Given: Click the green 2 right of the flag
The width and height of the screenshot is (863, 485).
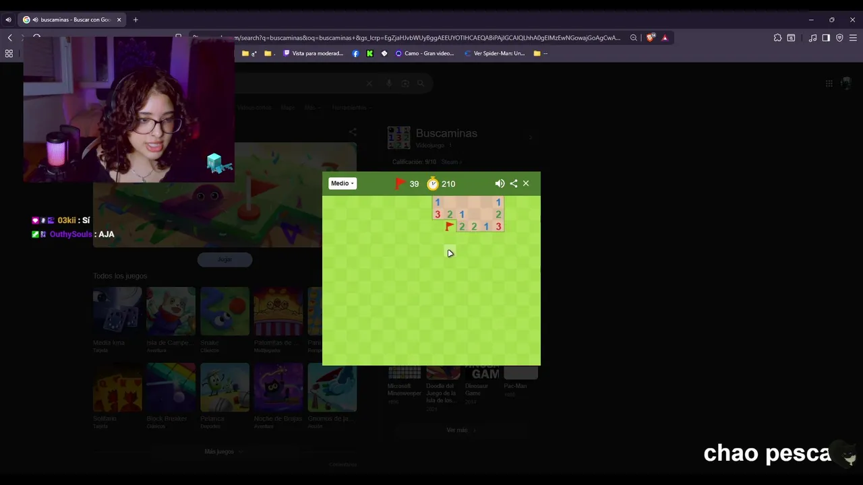Looking at the screenshot, I should coord(462,226).
